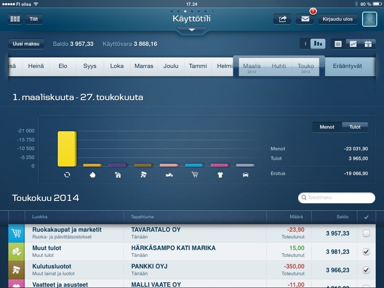Select the transfers circular arrows category icon
Screen dimensions: 384x288
coord(67,175)
